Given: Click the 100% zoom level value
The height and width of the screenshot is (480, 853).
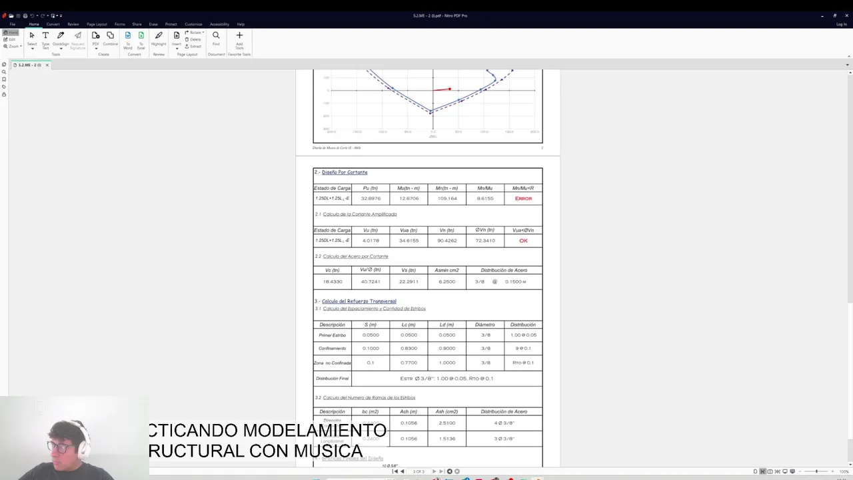Looking at the screenshot, I should point(844,471).
